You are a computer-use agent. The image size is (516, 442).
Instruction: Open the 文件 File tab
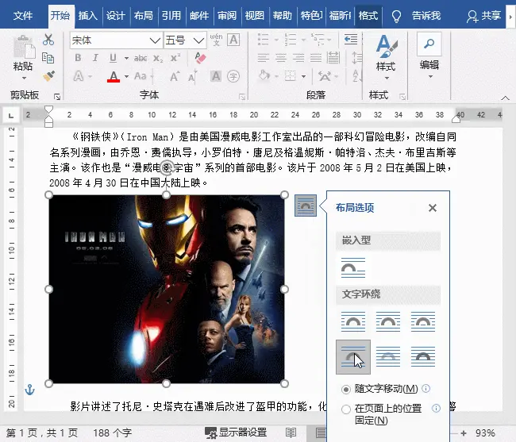click(x=23, y=15)
